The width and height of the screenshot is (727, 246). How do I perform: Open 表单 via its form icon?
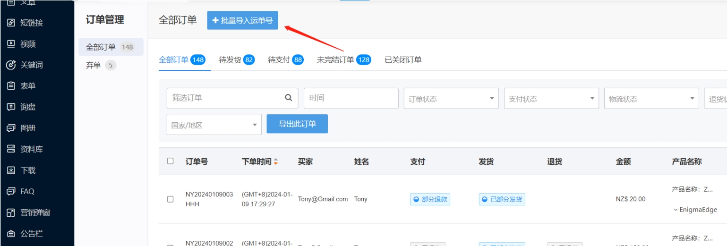tap(11, 86)
